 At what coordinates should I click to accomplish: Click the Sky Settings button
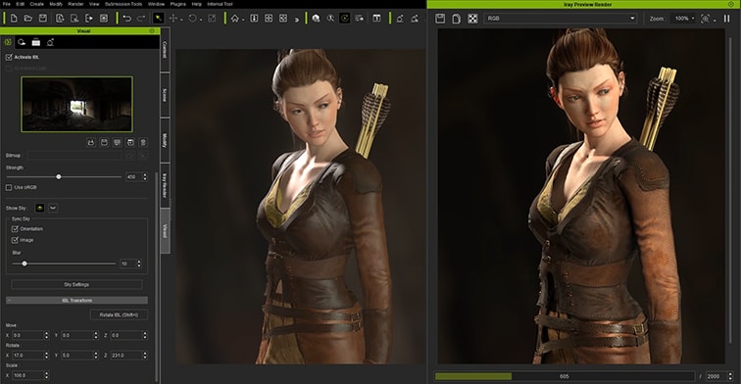[76, 284]
